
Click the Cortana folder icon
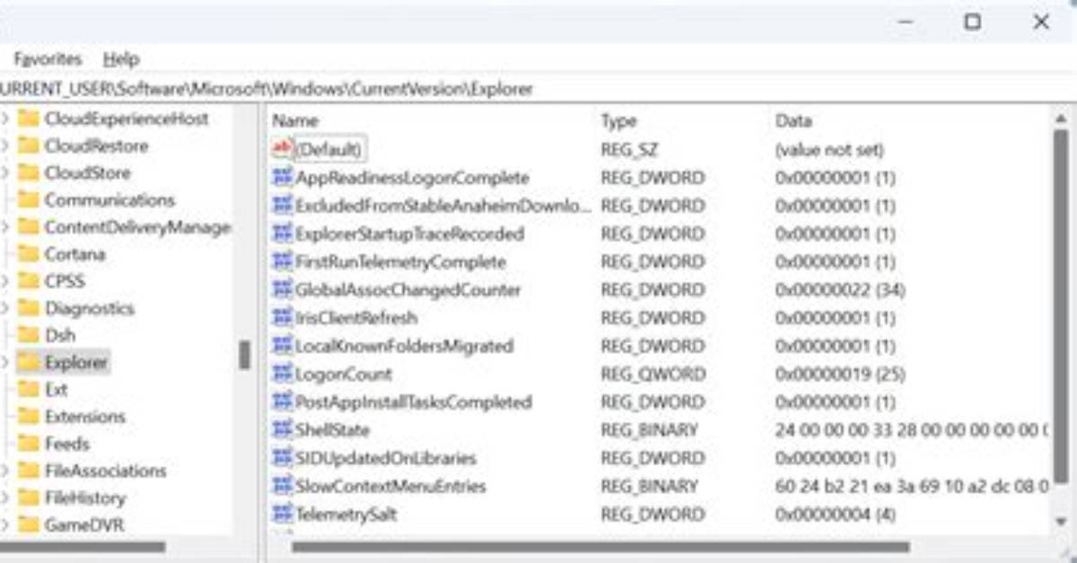29,254
